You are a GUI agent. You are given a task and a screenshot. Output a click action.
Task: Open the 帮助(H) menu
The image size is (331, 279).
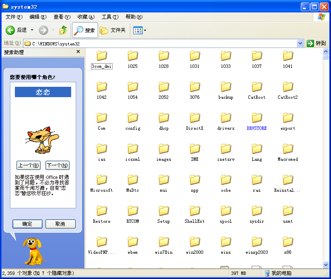[134, 17]
